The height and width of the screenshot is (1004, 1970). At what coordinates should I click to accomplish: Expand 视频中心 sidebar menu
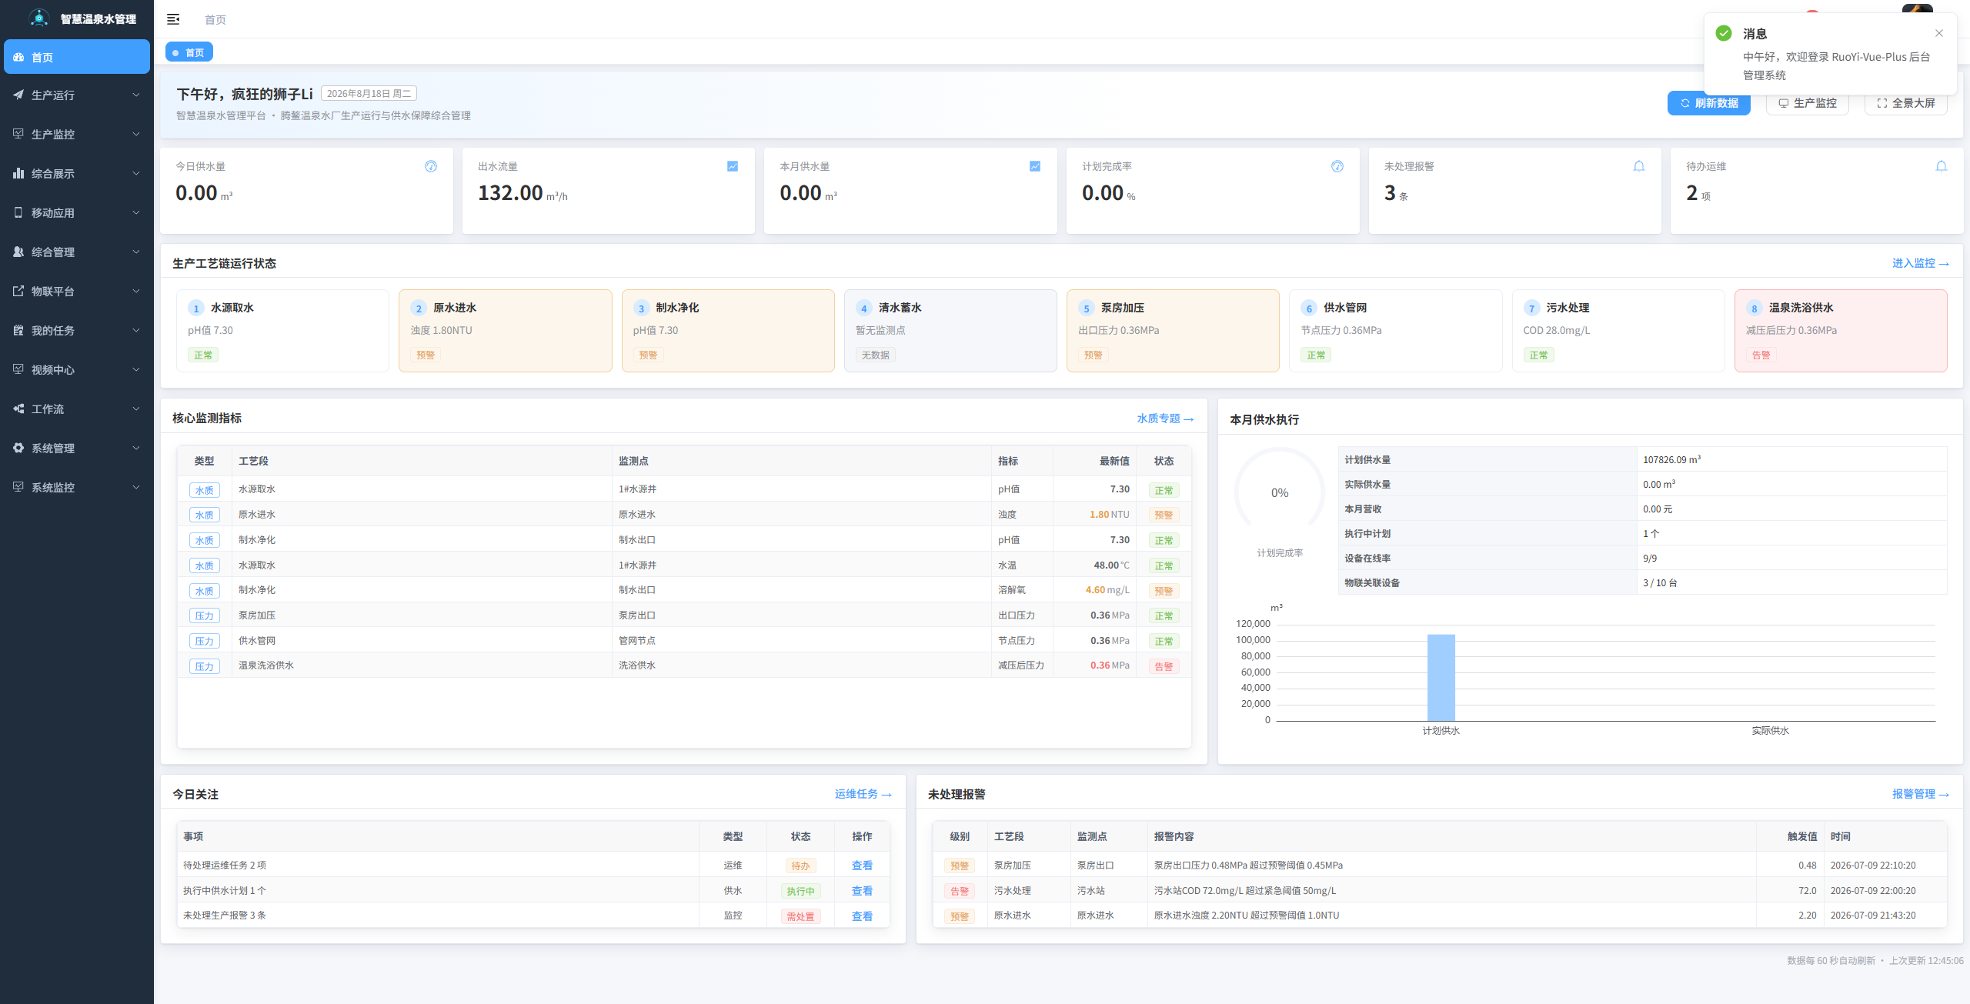click(77, 370)
